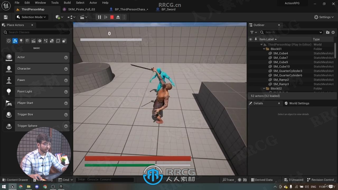Open the play options three-dot menu
The width and height of the screenshot is (338, 190).
click(x=124, y=17)
